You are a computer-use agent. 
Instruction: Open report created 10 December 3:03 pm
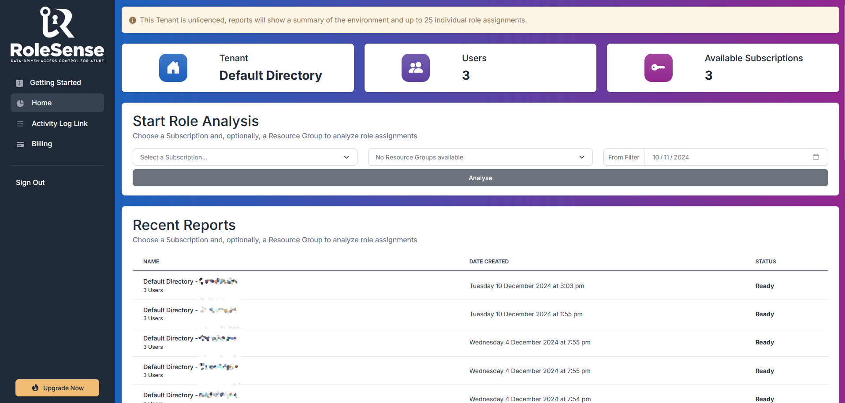pyautogui.click(x=480, y=286)
